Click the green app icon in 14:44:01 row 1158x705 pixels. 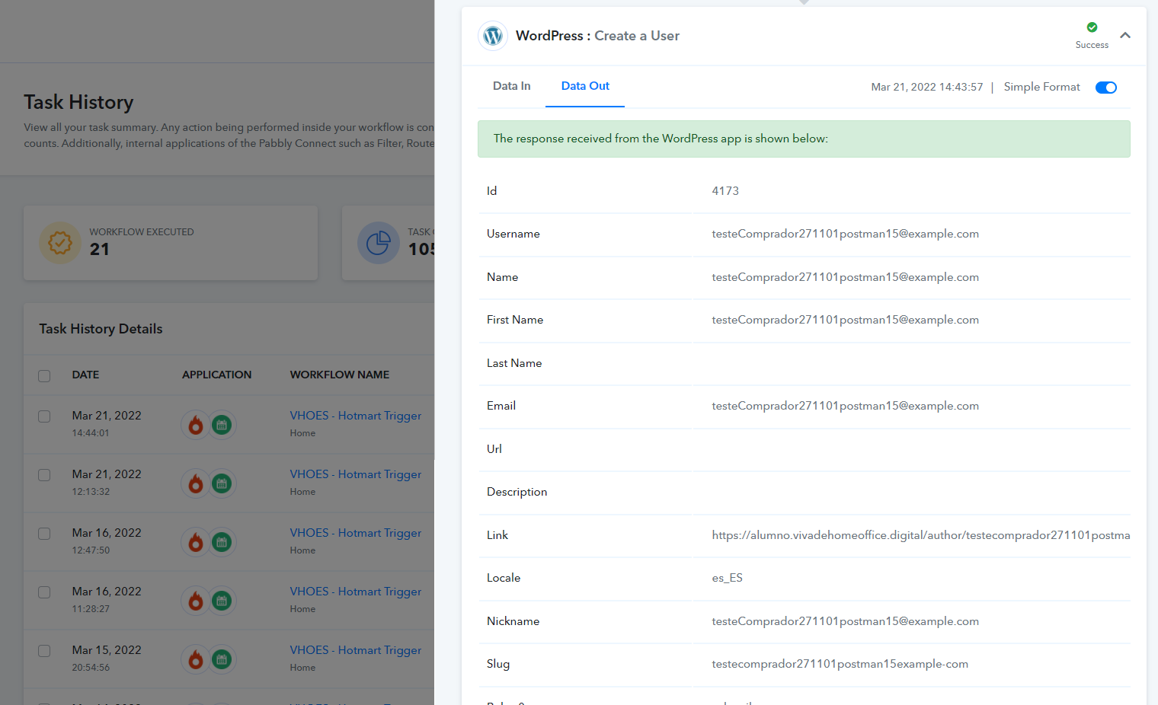[222, 425]
